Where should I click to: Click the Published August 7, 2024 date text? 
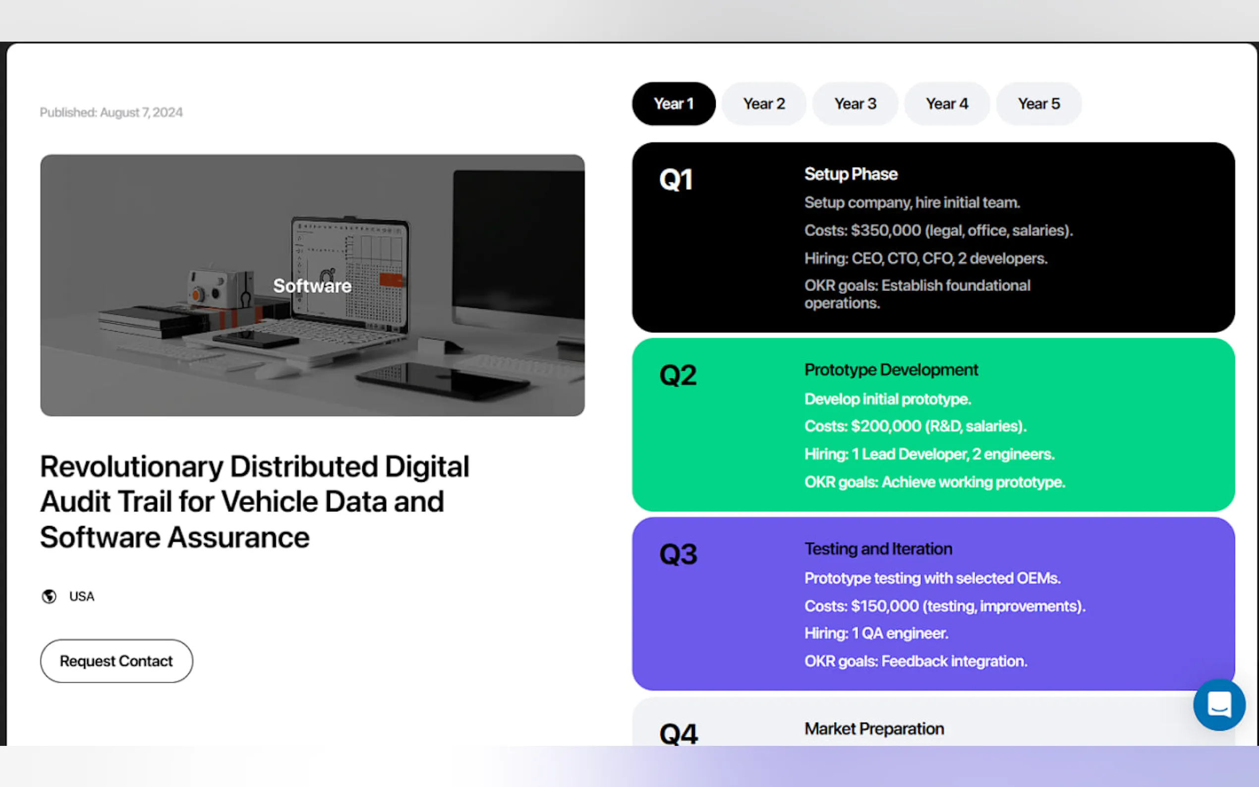coord(111,112)
